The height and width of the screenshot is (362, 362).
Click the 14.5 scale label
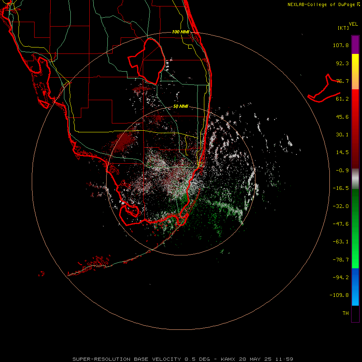tap(342, 152)
